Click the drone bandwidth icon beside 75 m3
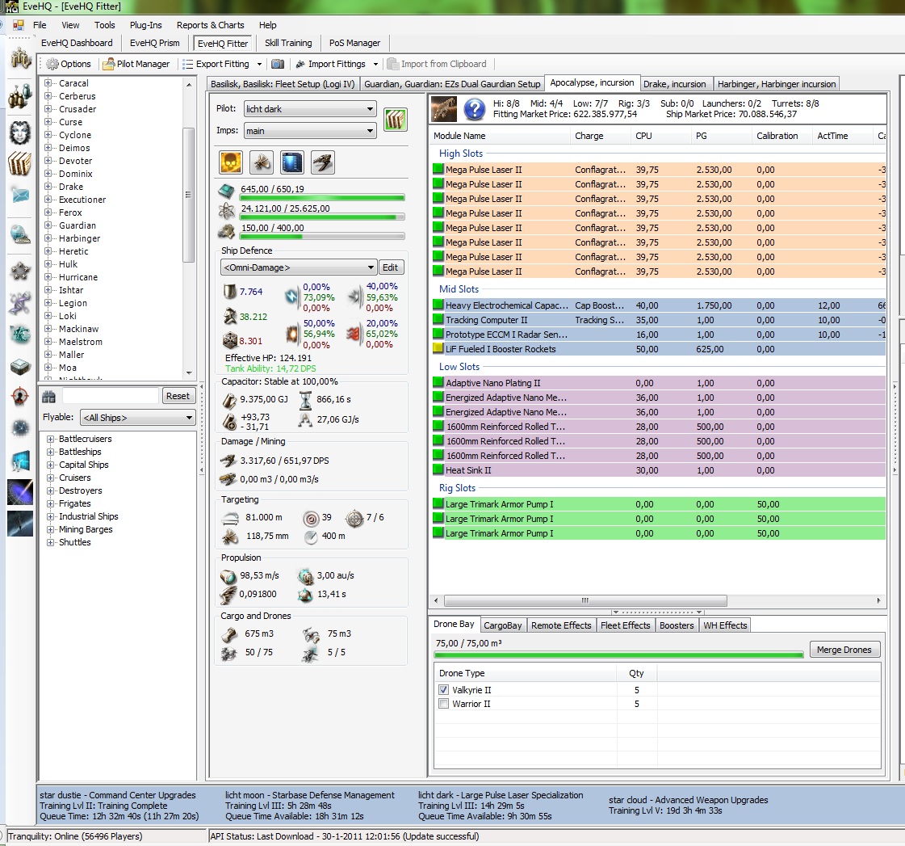905x846 pixels. click(x=311, y=635)
